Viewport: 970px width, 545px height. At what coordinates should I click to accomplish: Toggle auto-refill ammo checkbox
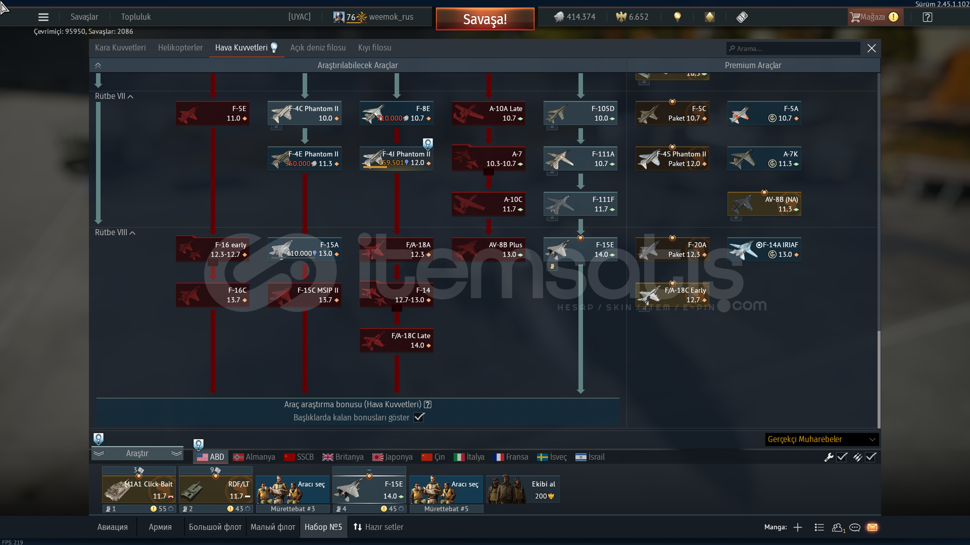(871, 457)
